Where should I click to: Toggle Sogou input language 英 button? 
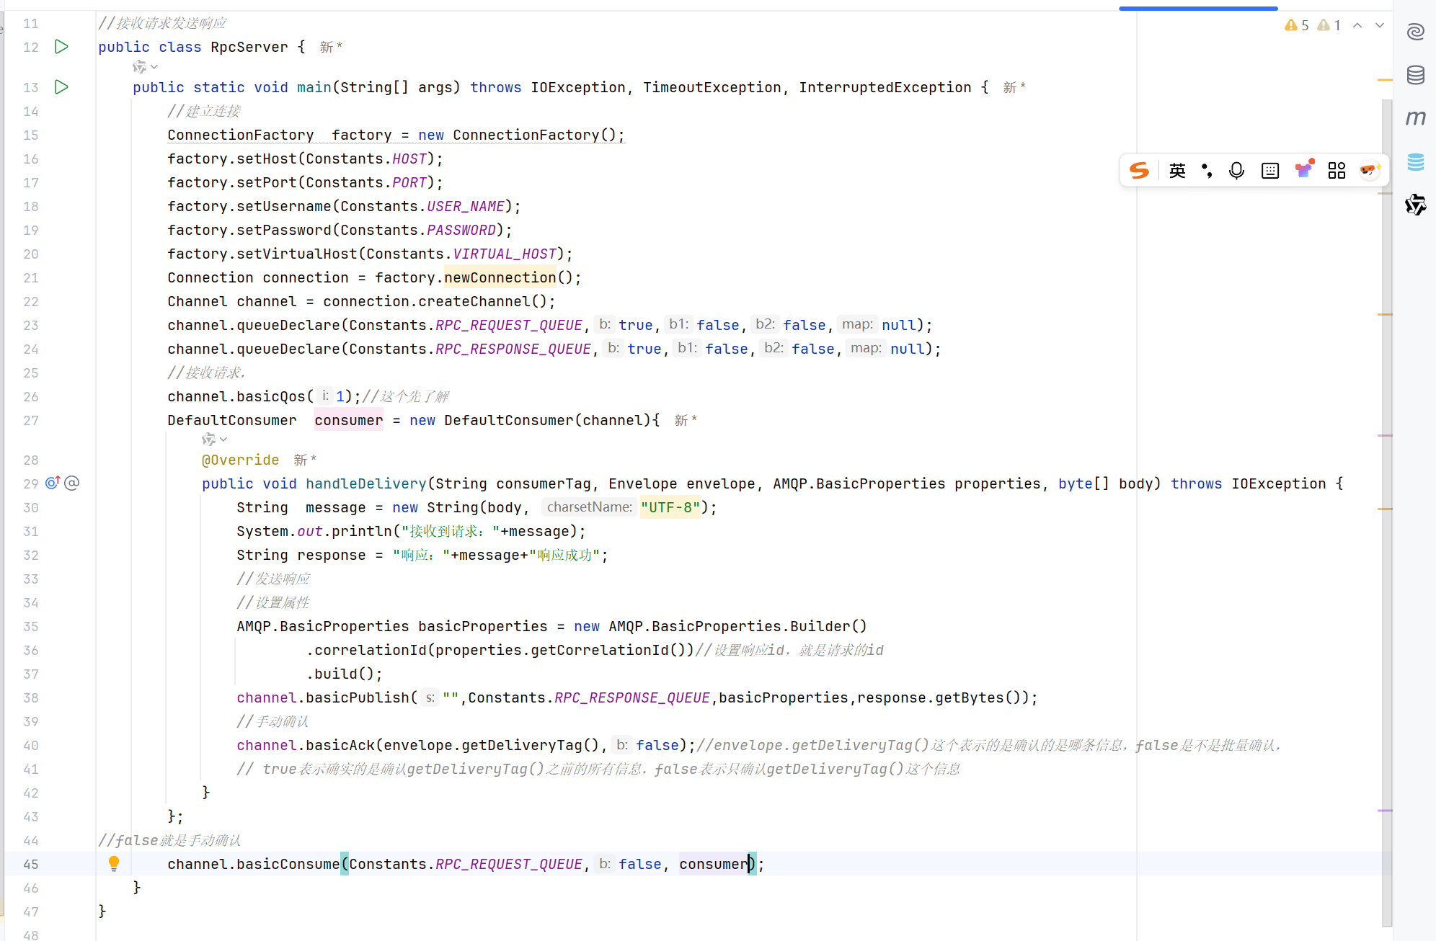tap(1177, 171)
